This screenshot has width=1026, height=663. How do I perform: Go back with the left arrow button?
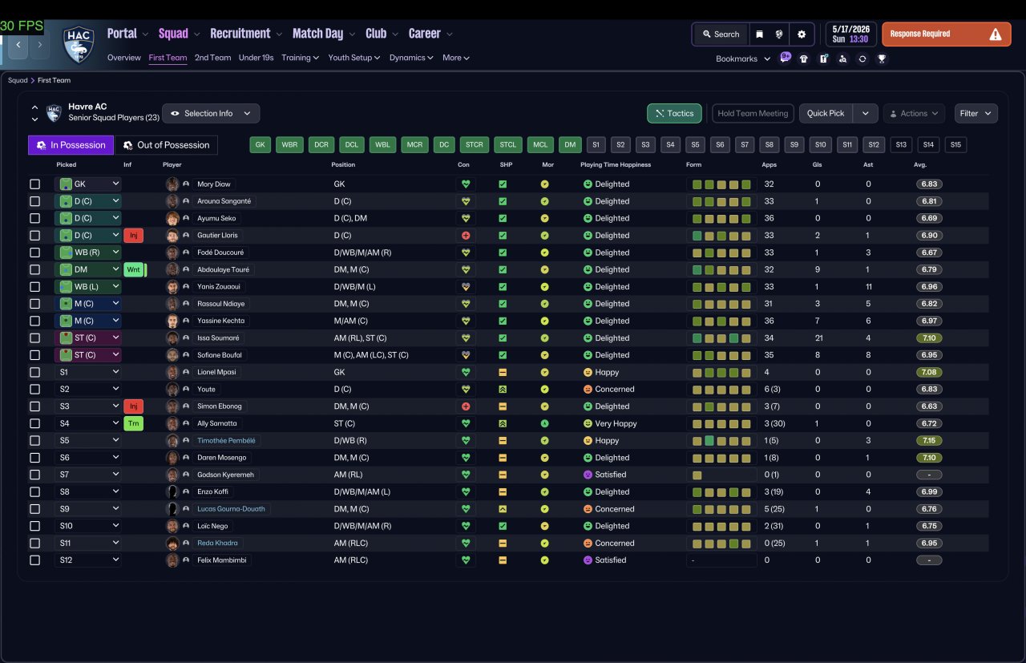tap(18, 45)
